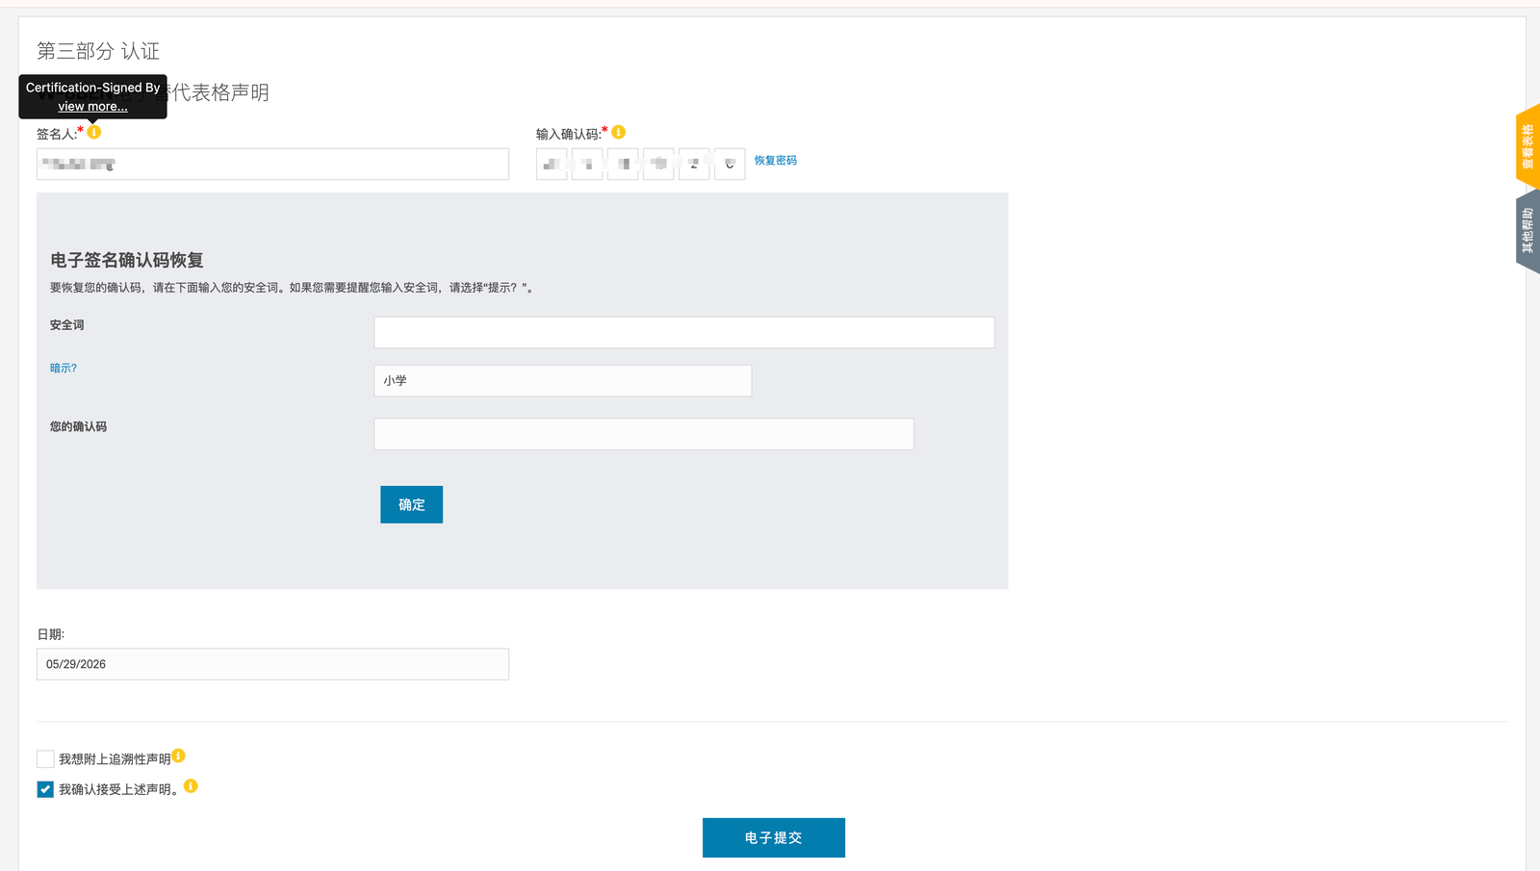Click the 日期 field showing 05/29/2026
The width and height of the screenshot is (1540, 871).
273,664
